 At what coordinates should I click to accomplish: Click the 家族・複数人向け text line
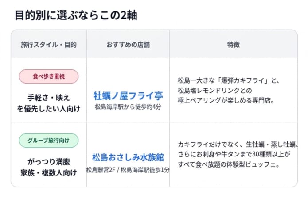(49, 173)
